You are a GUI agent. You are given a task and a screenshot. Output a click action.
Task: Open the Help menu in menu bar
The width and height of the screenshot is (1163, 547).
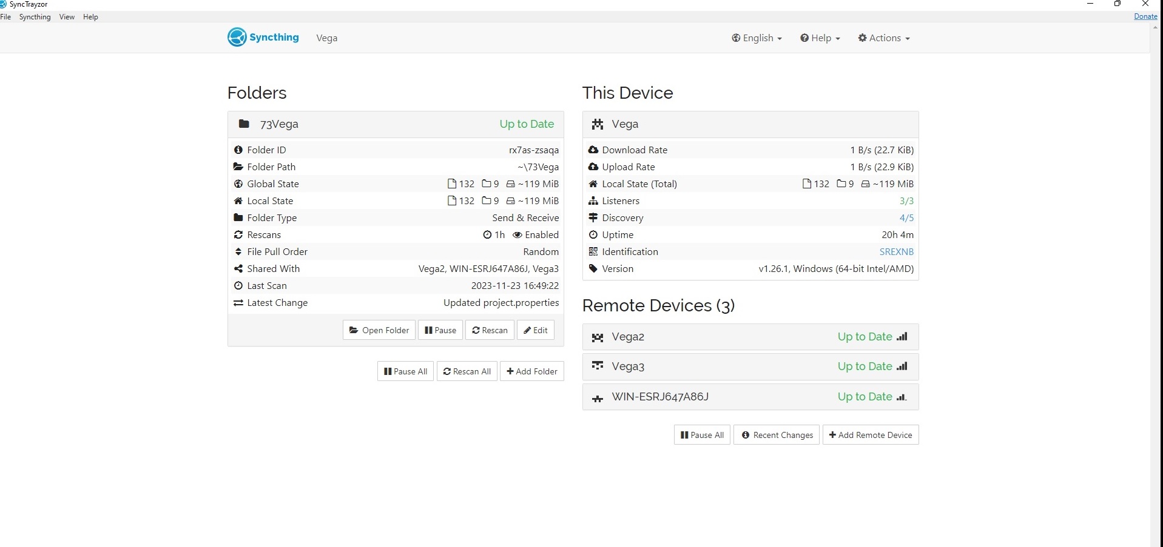90,17
